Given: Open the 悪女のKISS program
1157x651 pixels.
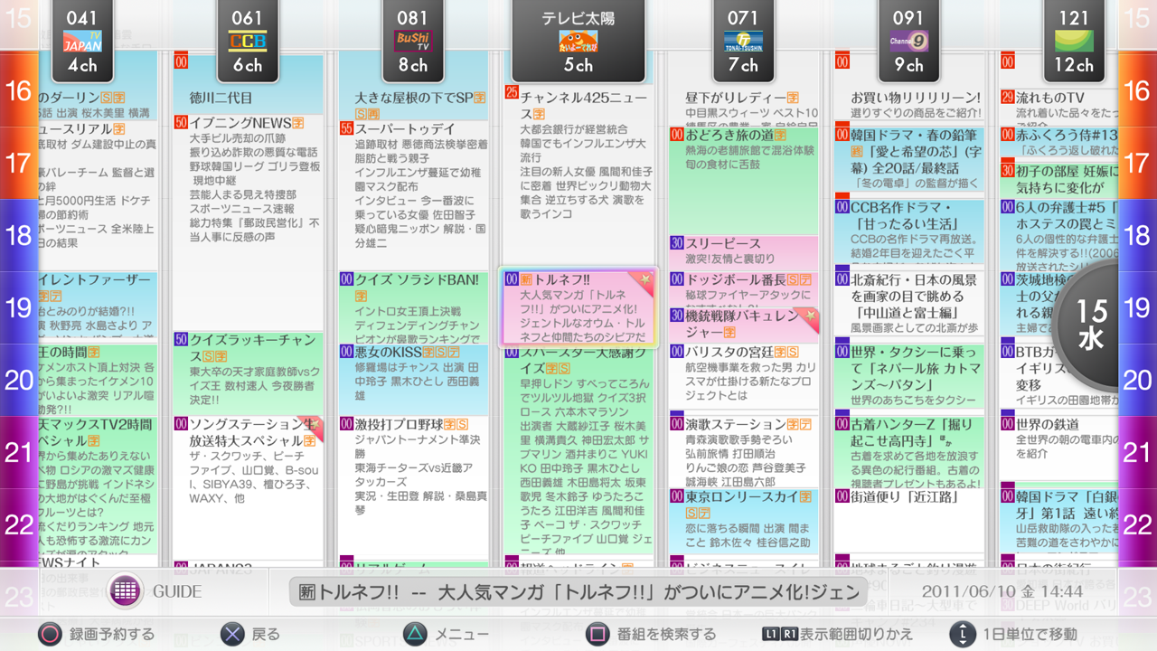Looking at the screenshot, I should click(413, 380).
